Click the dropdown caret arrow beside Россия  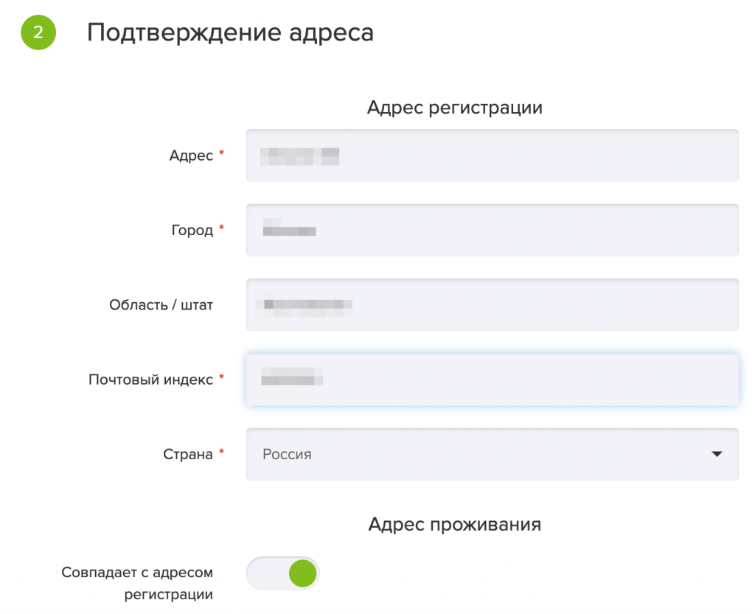(717, 454)
